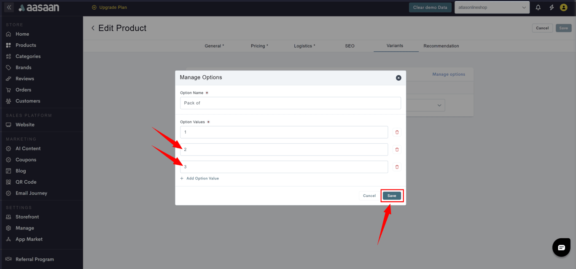576x269 pixels.
Task: Open Coupons in the sidebar
Action: point(26,160)
